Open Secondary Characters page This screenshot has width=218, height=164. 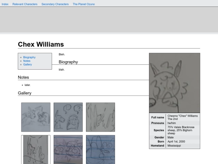(55, 4)
